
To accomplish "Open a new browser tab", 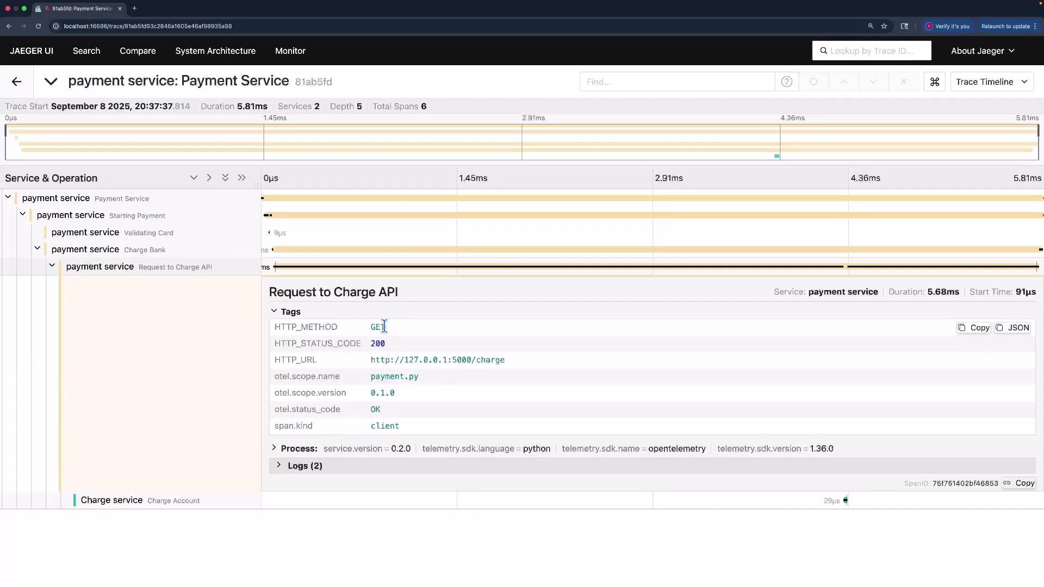I will [134, 9].
